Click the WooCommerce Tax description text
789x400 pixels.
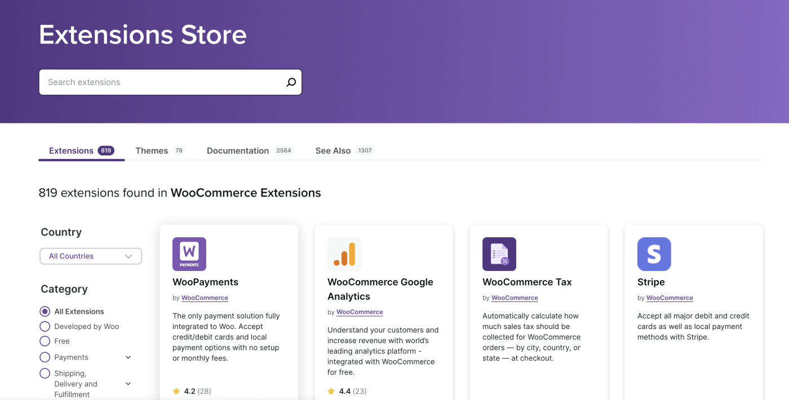click(x=531, y=337)
